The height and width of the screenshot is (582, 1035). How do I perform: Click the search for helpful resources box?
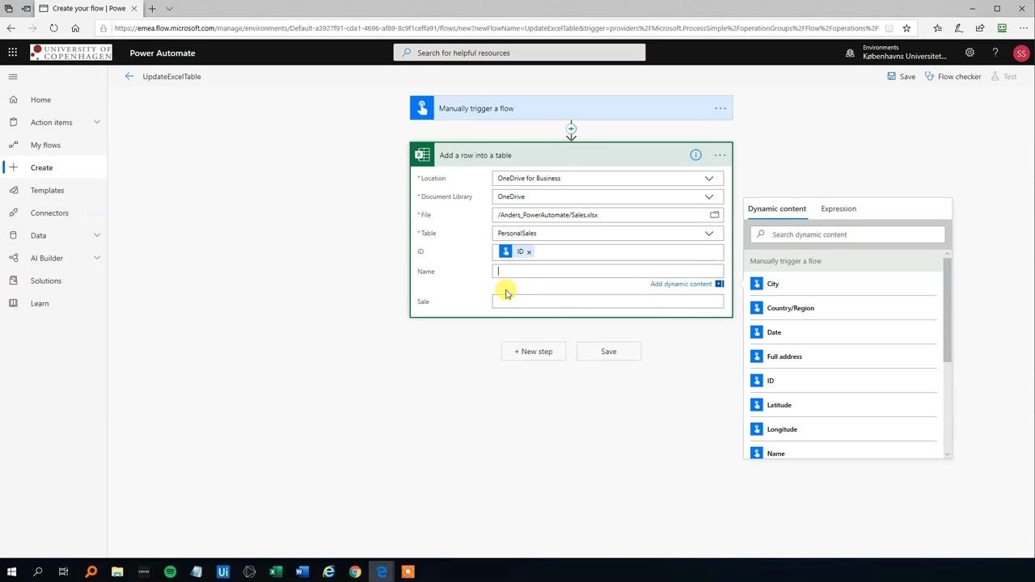pos(519,53)
